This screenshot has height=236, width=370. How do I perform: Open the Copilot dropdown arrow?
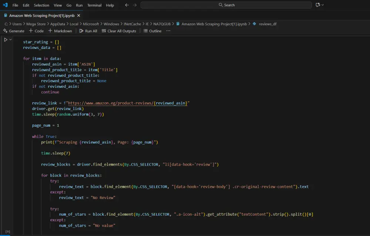coord(323,5)
